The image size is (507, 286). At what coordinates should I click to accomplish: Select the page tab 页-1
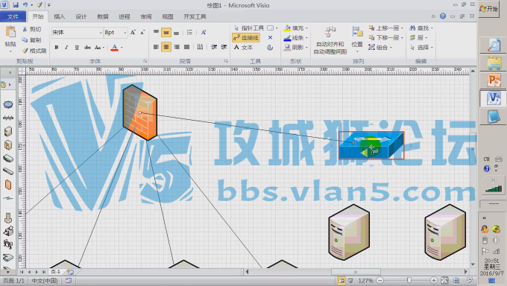coord(56,272)
